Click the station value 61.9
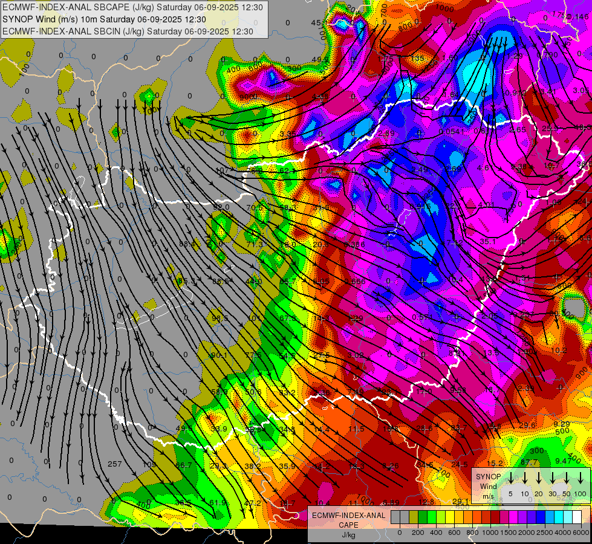The width and height of the screenshot is (592, 544). [218, 502]
